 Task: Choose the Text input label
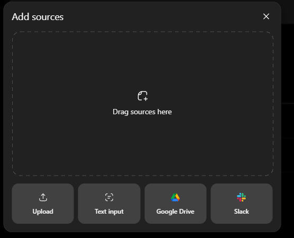pyautogui.click(x=109, y=212)
